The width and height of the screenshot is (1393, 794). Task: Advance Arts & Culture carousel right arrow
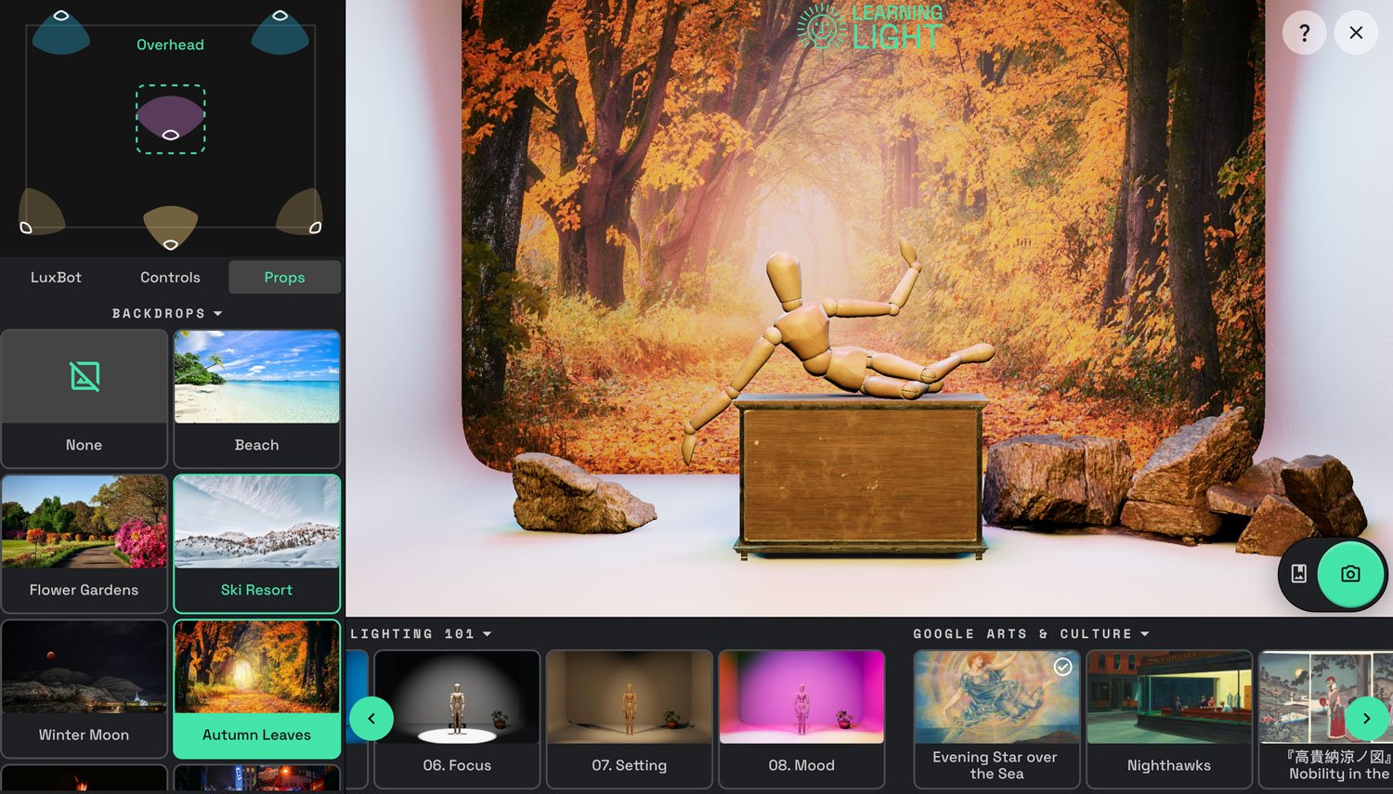tap(1366, 719)
